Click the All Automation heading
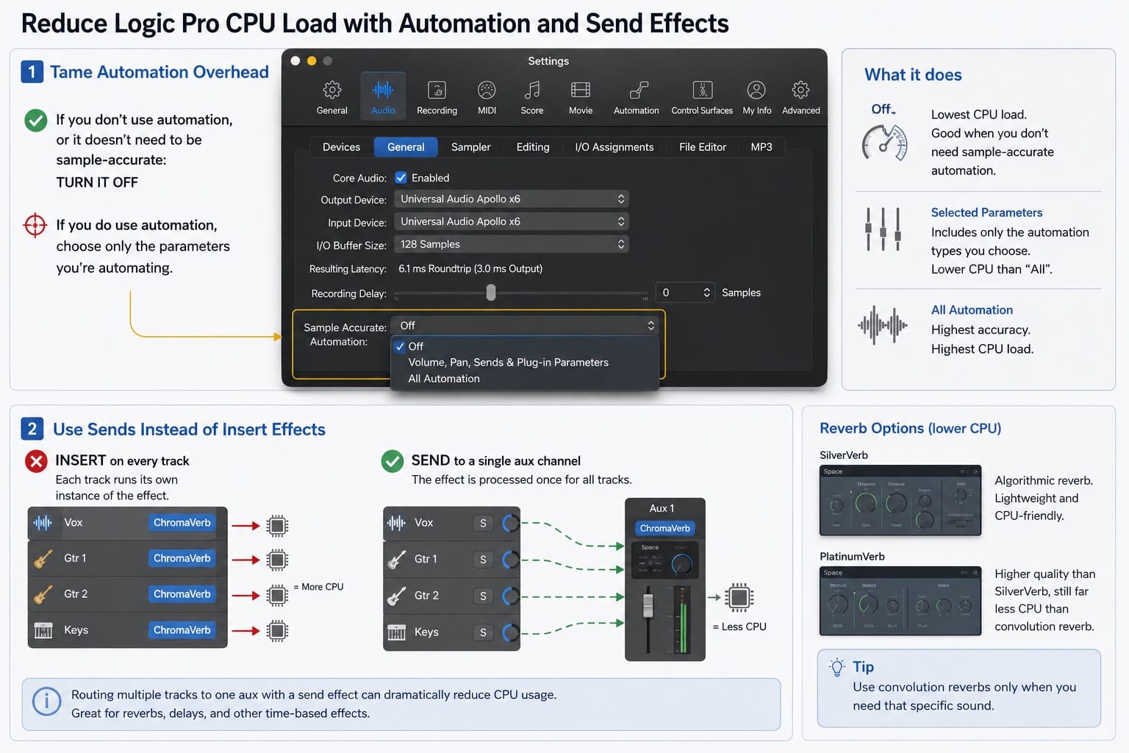The image size is (1129, 753). click(x=972, y=310)
